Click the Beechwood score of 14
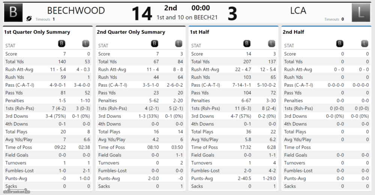This screenshot has width=375, height=195. point(142,14)
